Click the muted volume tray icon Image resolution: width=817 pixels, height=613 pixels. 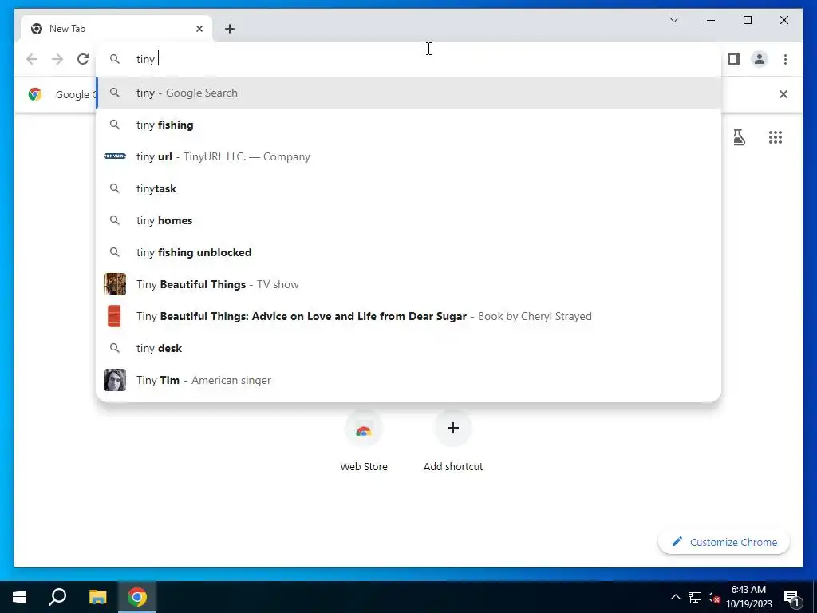[713, 597]
